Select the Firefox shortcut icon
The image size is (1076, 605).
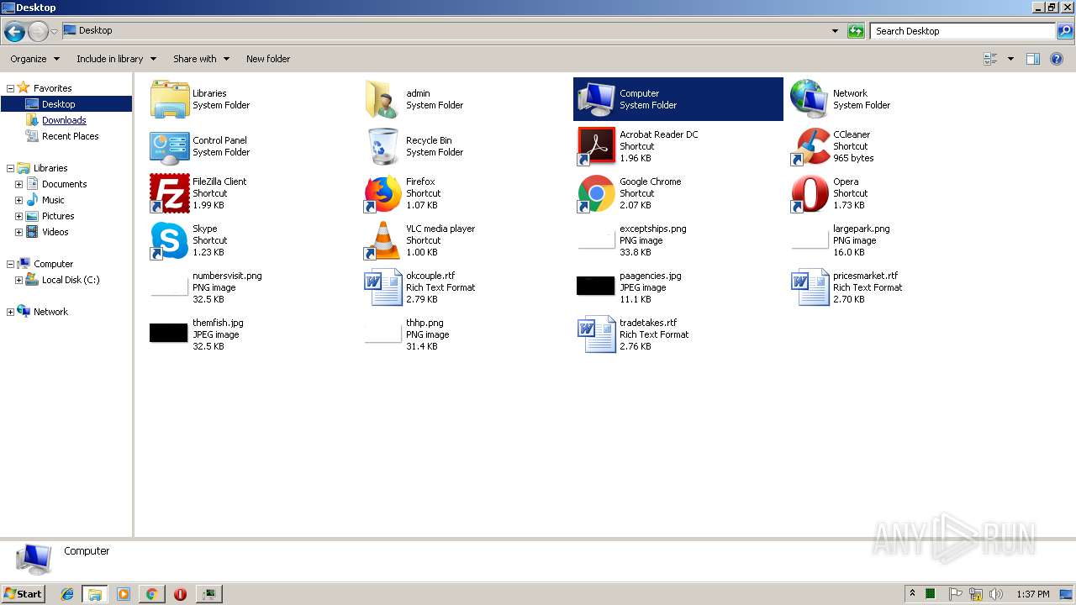click(382, 193)
